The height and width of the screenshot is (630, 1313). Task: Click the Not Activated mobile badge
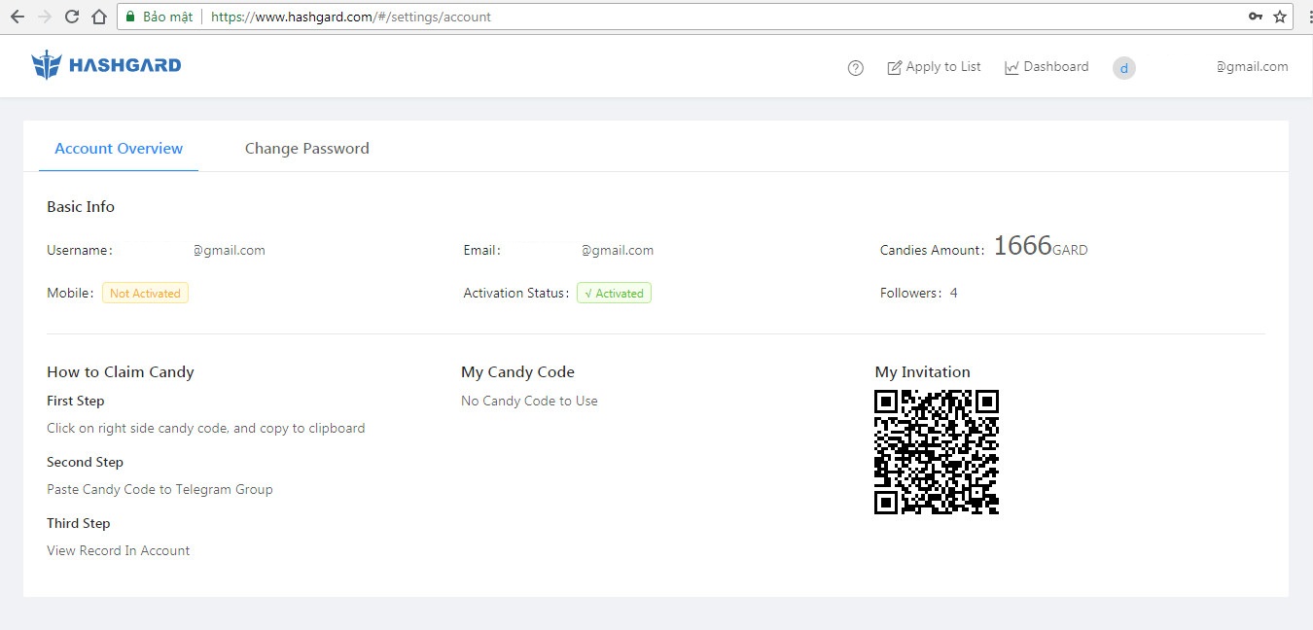[x=145, y=294]
